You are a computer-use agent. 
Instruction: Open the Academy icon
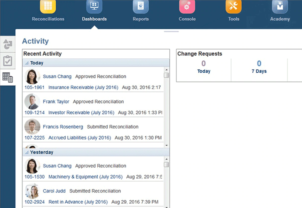(280, 6)
